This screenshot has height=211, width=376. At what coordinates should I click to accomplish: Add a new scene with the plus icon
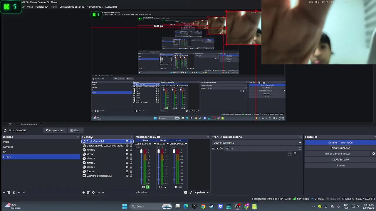coord(4,193)
